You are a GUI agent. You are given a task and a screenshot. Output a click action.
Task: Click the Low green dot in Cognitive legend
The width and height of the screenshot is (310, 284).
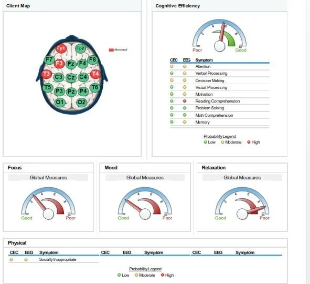pos(205,142)
